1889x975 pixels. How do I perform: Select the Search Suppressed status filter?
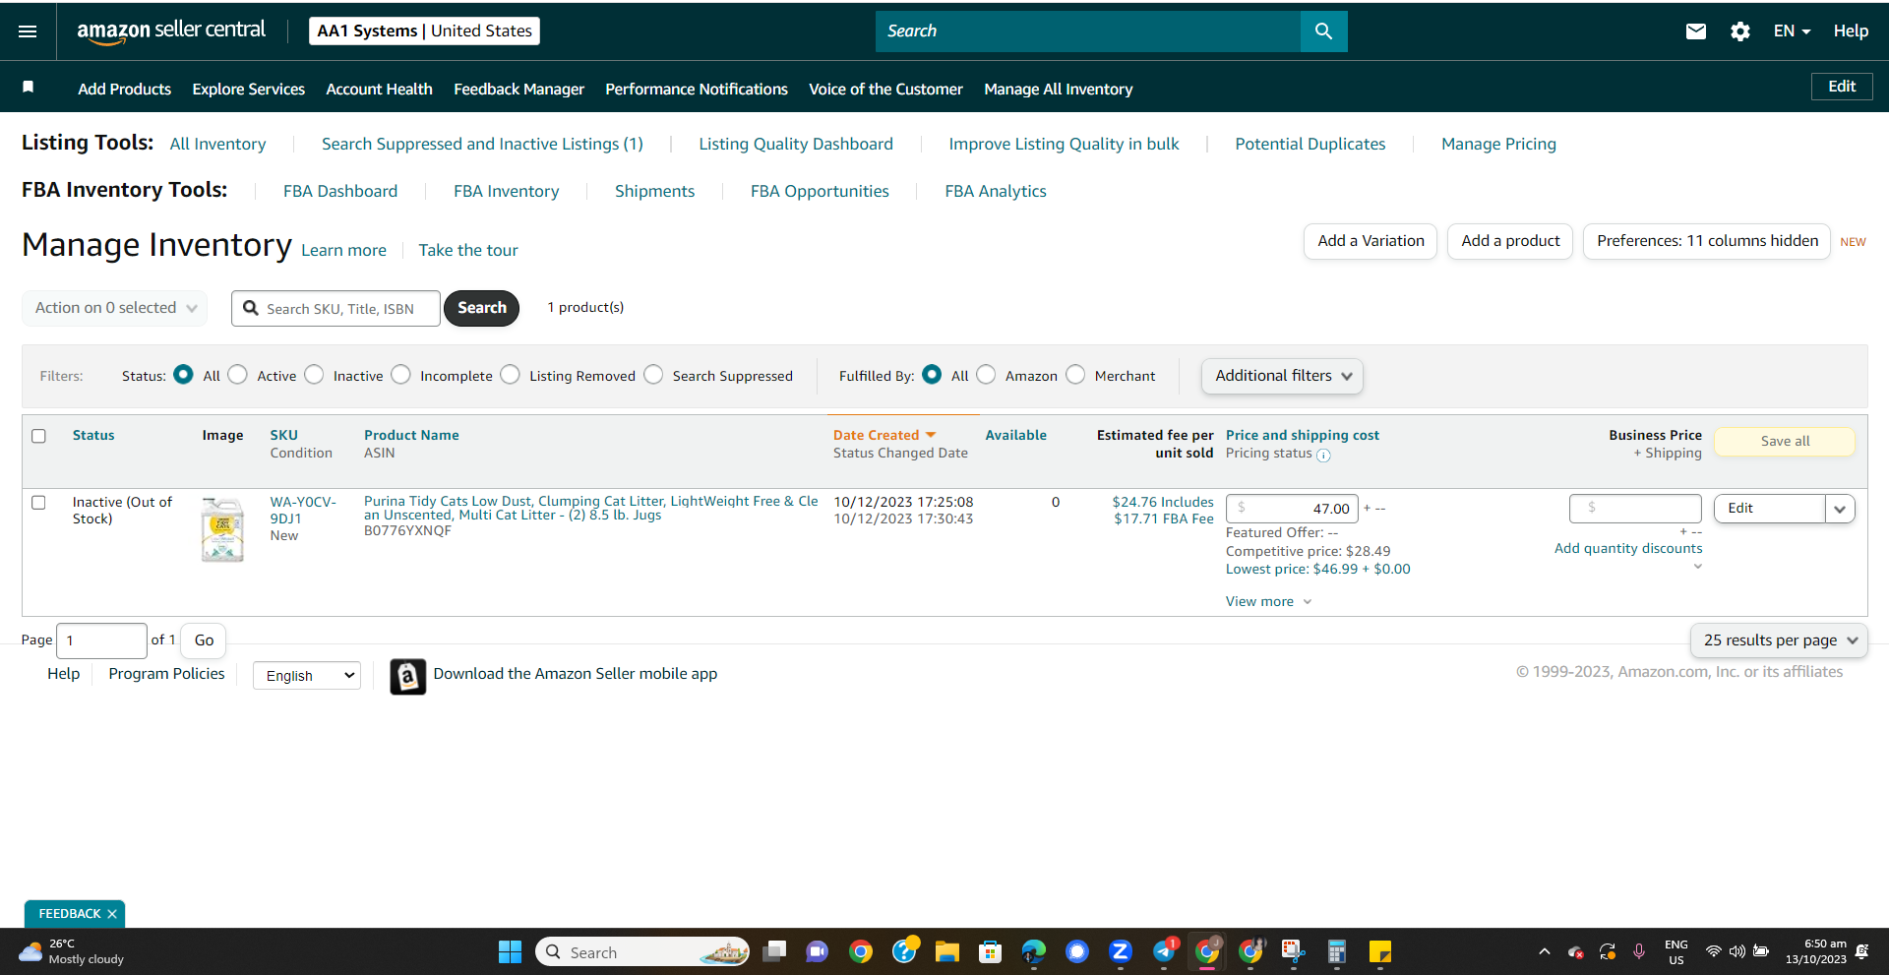pyautogui.click(x=653, y=375)
